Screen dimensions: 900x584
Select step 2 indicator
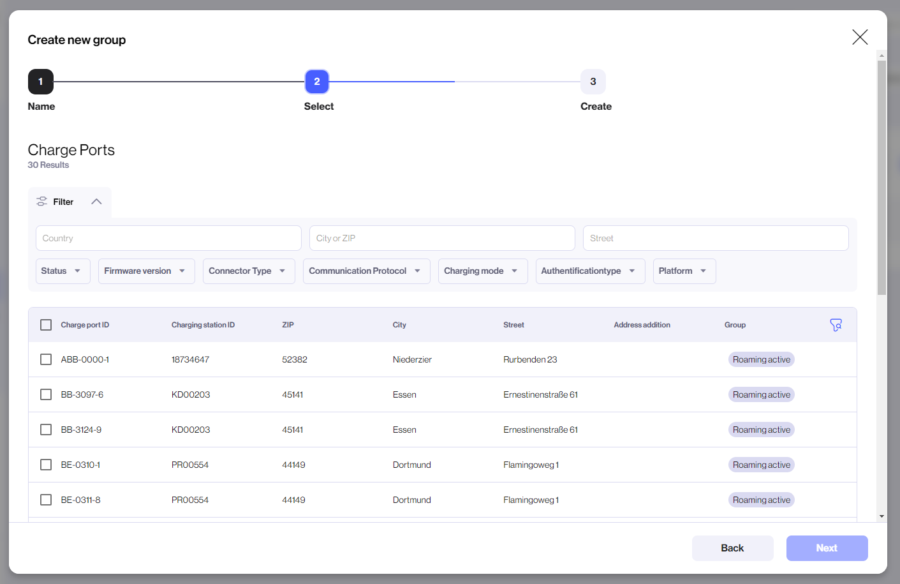coord(317,82)
